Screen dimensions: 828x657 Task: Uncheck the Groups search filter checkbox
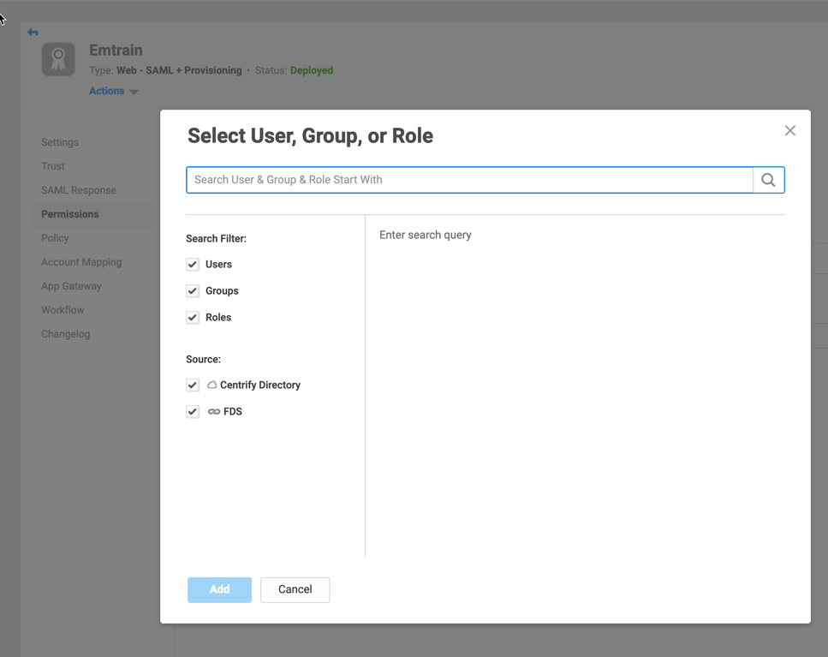(x=193, y=291)
